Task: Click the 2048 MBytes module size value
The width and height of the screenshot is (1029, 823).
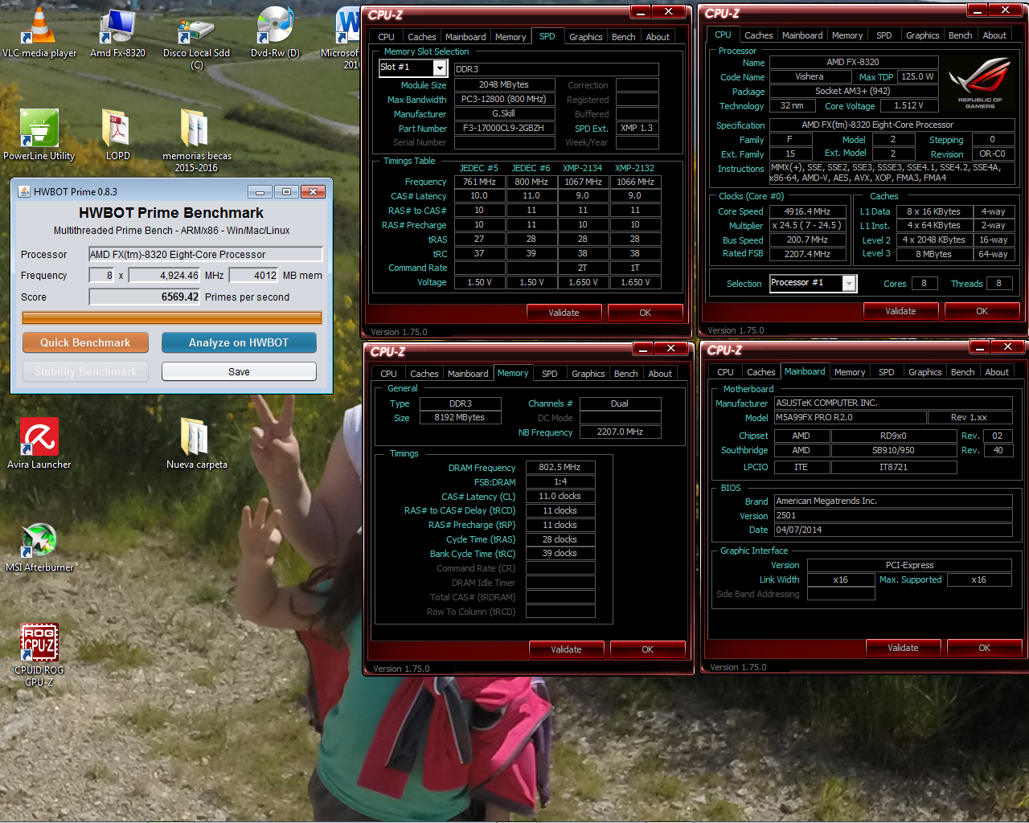Action: tap(505, 84)
